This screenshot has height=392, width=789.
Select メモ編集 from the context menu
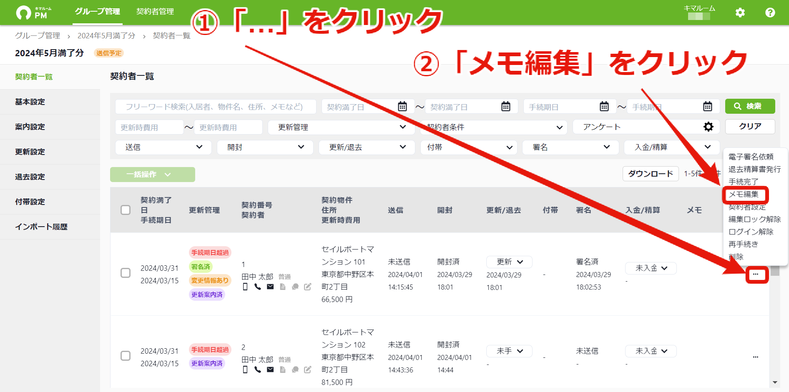click(744, 194)
